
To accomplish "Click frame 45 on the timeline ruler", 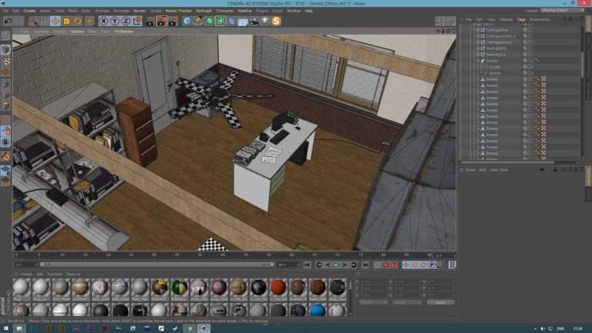I will [x=223, y=256].
